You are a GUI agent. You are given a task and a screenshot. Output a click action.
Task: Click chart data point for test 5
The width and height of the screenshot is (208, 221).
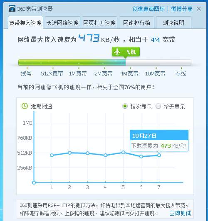(123, 152)
